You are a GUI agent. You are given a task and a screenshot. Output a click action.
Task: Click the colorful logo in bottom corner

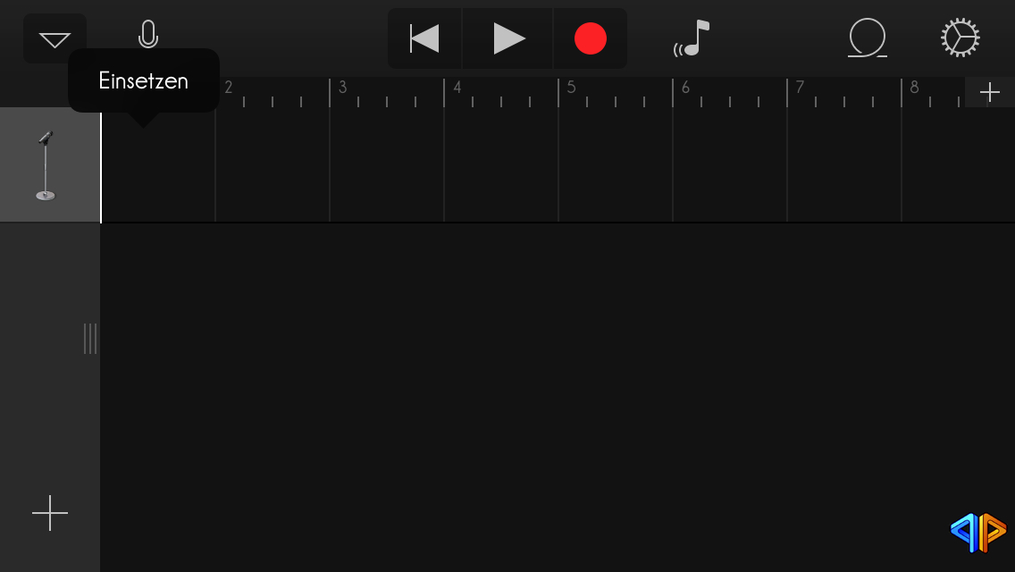tap(978, 533)
